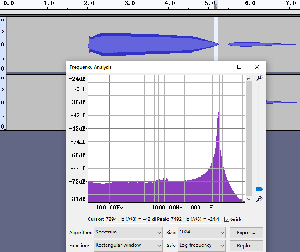The image size is (300, 252).
Task: Click the scrollbar down arrow beside the plot
Action: tap(249, 199)
